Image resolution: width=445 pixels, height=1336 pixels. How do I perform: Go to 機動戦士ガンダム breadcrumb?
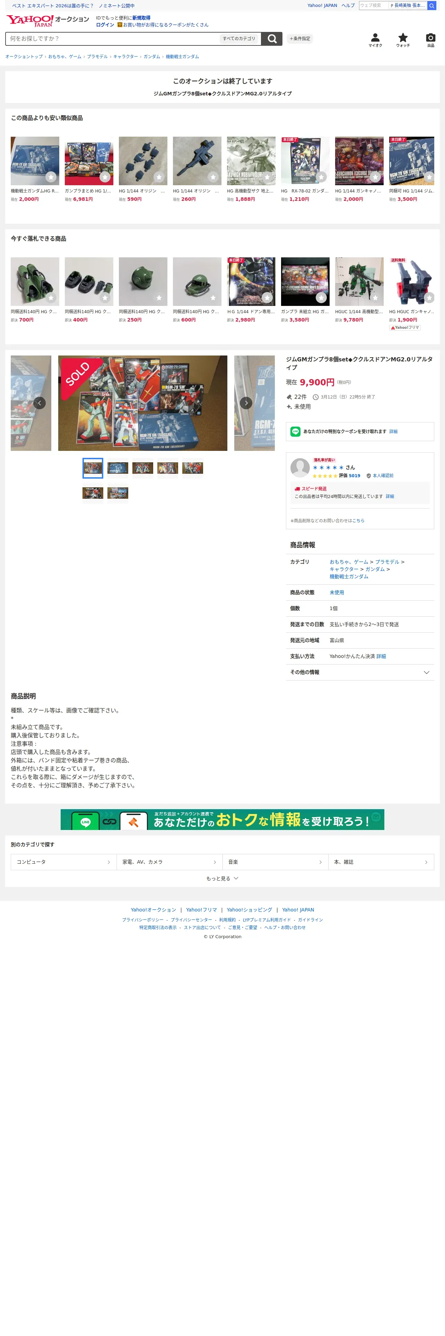pyautogui.click(x=182, y=57)
